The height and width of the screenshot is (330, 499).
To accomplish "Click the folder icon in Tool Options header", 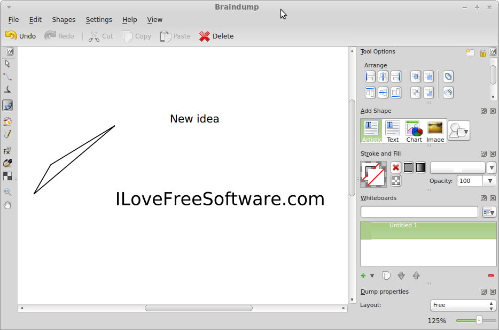I will (470, 52).
